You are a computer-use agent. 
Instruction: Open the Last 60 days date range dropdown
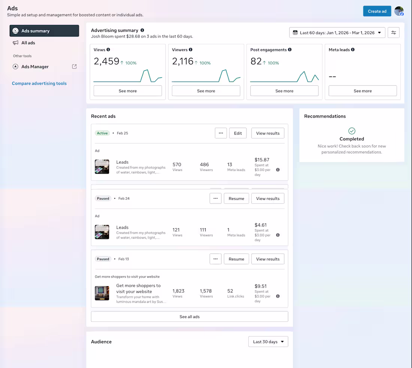coord(337,33)
